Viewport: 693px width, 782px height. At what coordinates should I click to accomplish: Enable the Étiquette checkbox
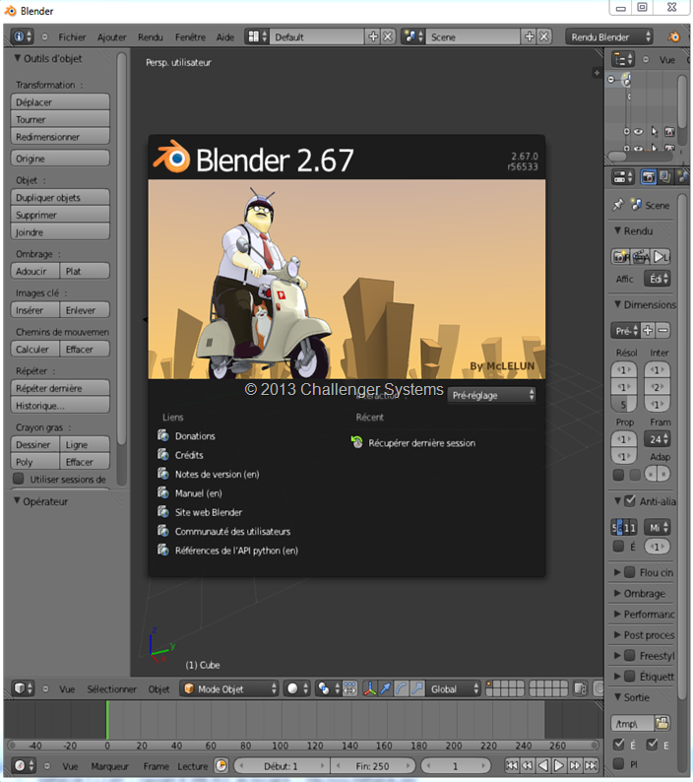click(630, 677)
